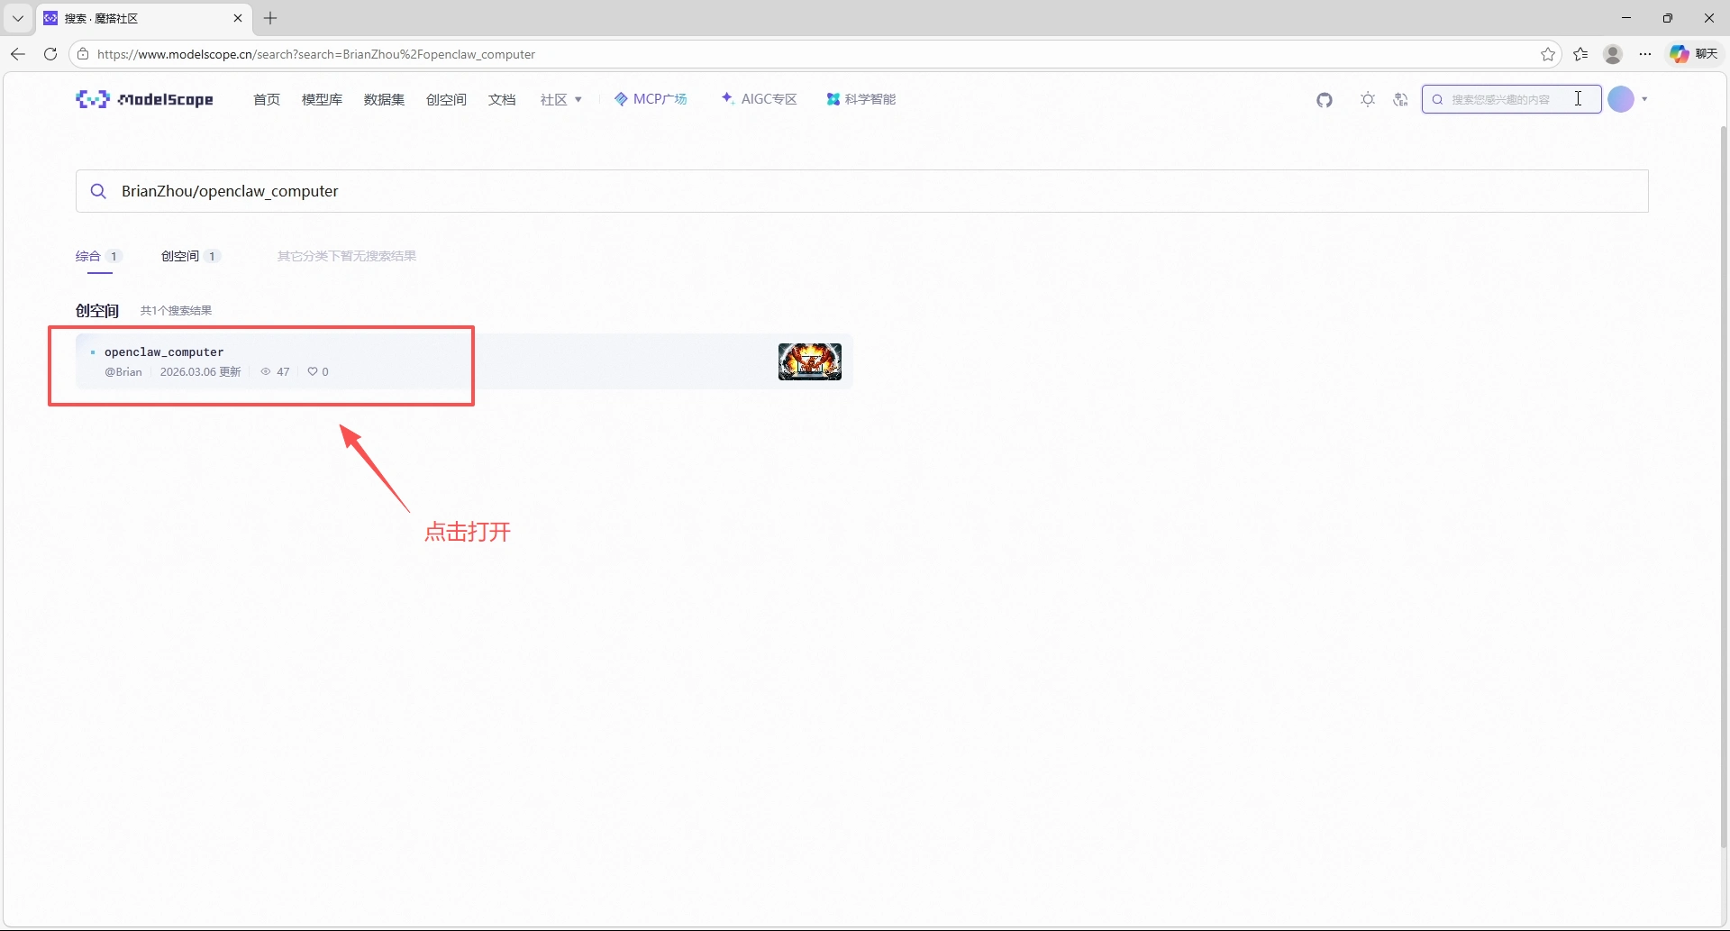Open the GitHub icon in header

pos(1324,100)
